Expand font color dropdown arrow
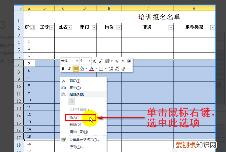226x152 pixels. tap(96, 69)
